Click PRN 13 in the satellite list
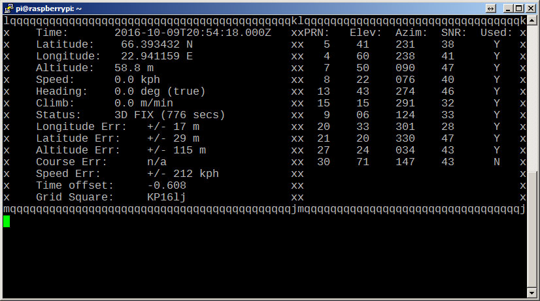 pos(324,91)
